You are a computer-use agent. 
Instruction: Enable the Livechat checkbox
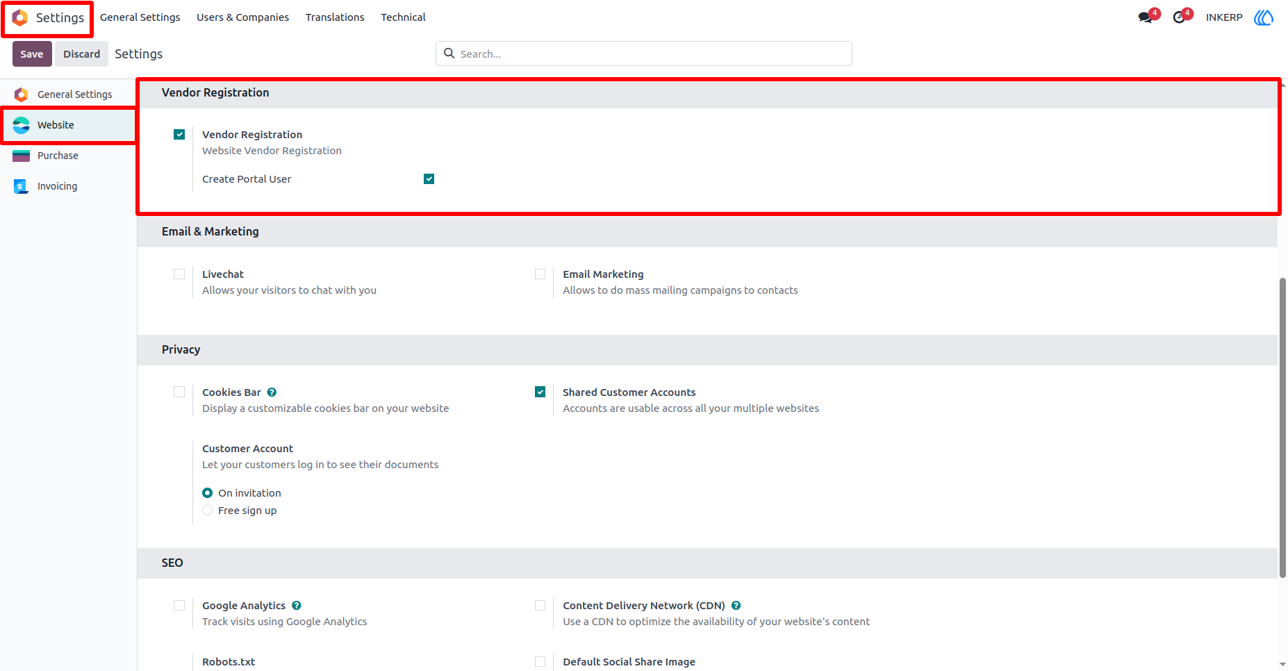pyautogui.click(x=179, y=274)
